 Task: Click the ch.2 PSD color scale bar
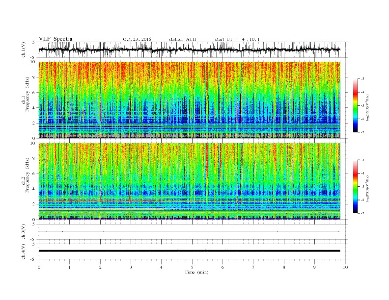click(356, 187)
